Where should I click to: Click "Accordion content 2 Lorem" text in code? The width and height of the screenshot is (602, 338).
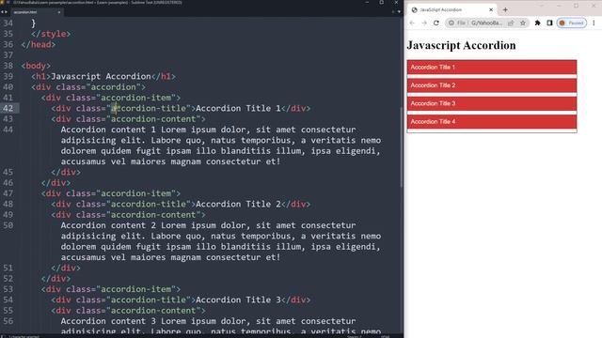123,225
